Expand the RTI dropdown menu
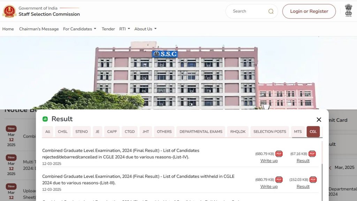This screenshot has width=357, height=201. [x=124, y=29]
